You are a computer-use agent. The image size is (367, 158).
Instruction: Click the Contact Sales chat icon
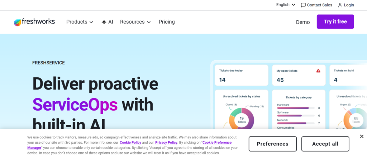click(303, 5)
